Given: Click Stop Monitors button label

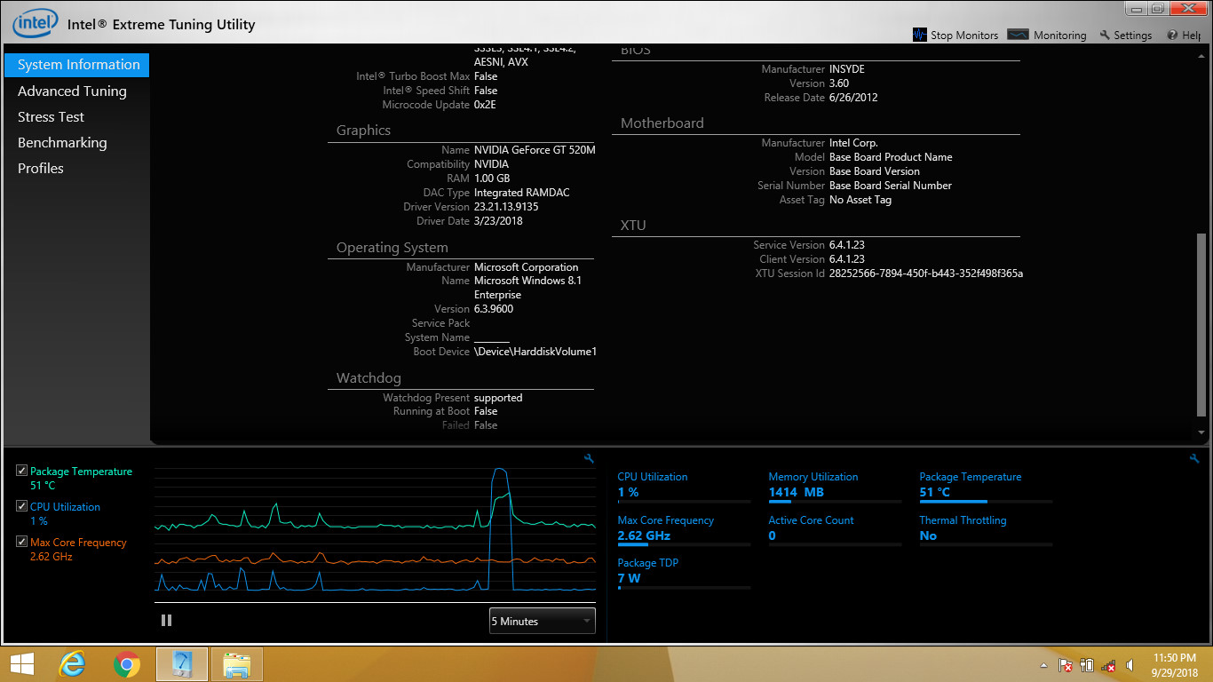Looking at the screenshot, I should click(x=964, y=36).
